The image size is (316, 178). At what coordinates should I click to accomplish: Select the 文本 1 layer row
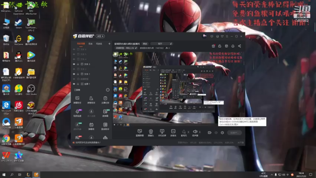click(x=92, y=74)
